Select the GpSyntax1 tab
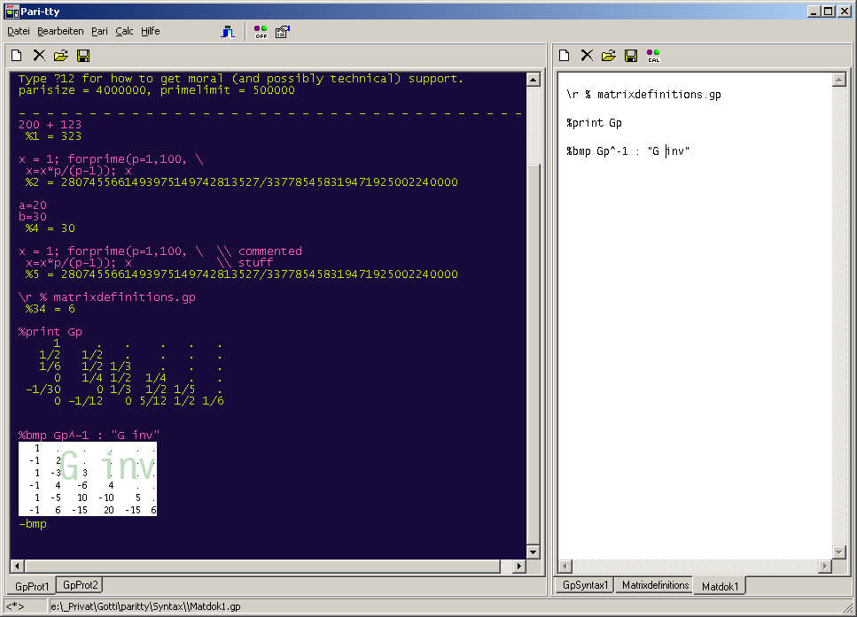The width and height of the screenshot is (857, 617). click(586, 585)
